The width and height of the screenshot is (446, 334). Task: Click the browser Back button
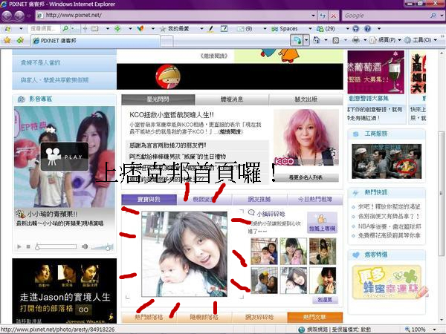7,16
